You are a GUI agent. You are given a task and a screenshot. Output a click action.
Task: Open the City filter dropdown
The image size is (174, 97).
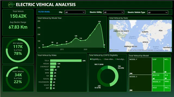(75, 12)
